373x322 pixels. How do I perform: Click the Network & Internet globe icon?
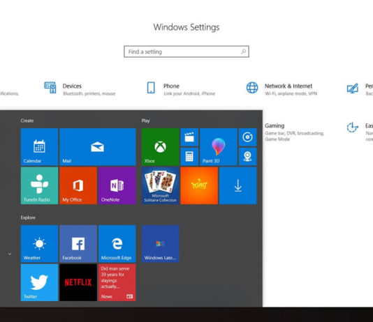point(252,88)
